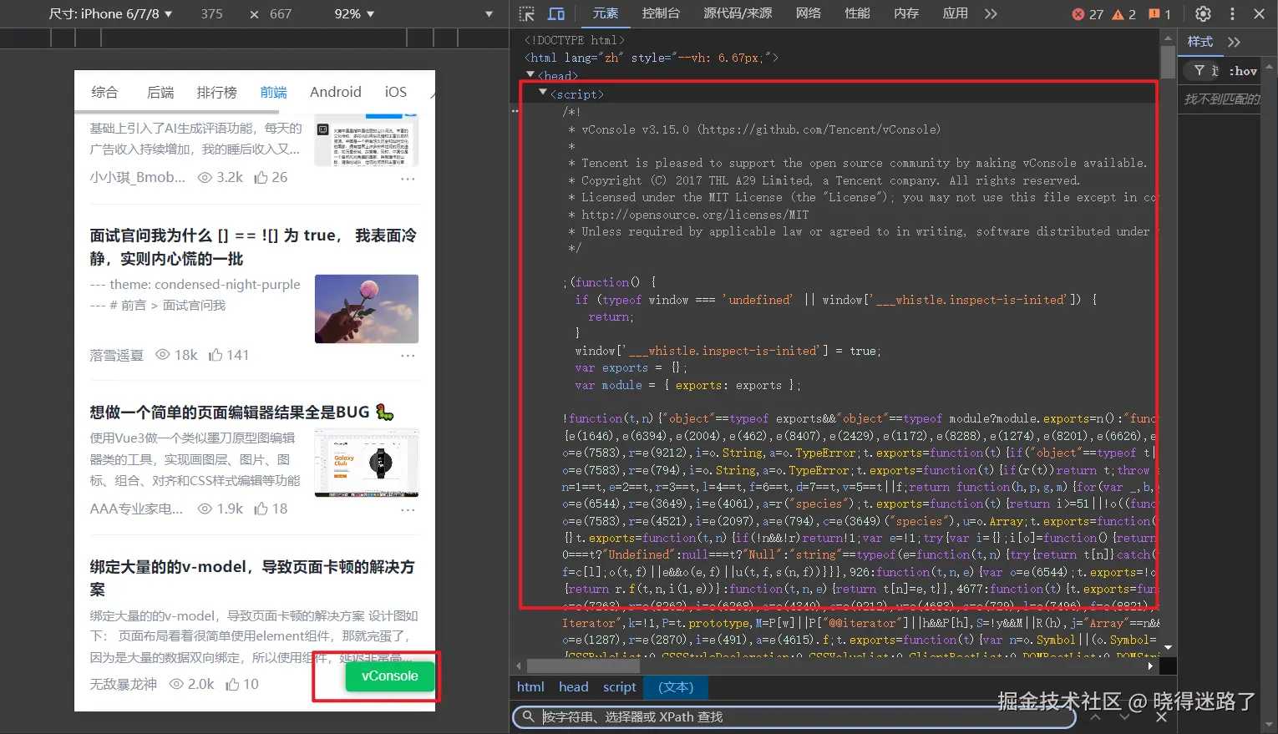The height and width of the screenshot is (734, 1278).
Task: Collapse the script element triangle
Action: (543, 93)
